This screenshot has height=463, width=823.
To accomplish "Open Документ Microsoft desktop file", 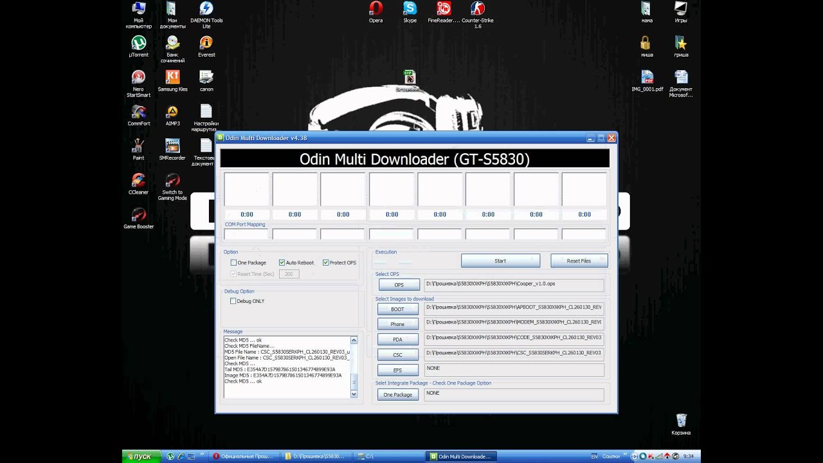I will click(x=681, y=84).
